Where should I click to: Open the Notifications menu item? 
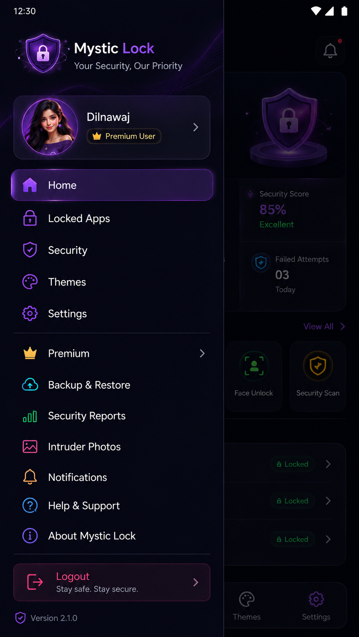[112, 477]
